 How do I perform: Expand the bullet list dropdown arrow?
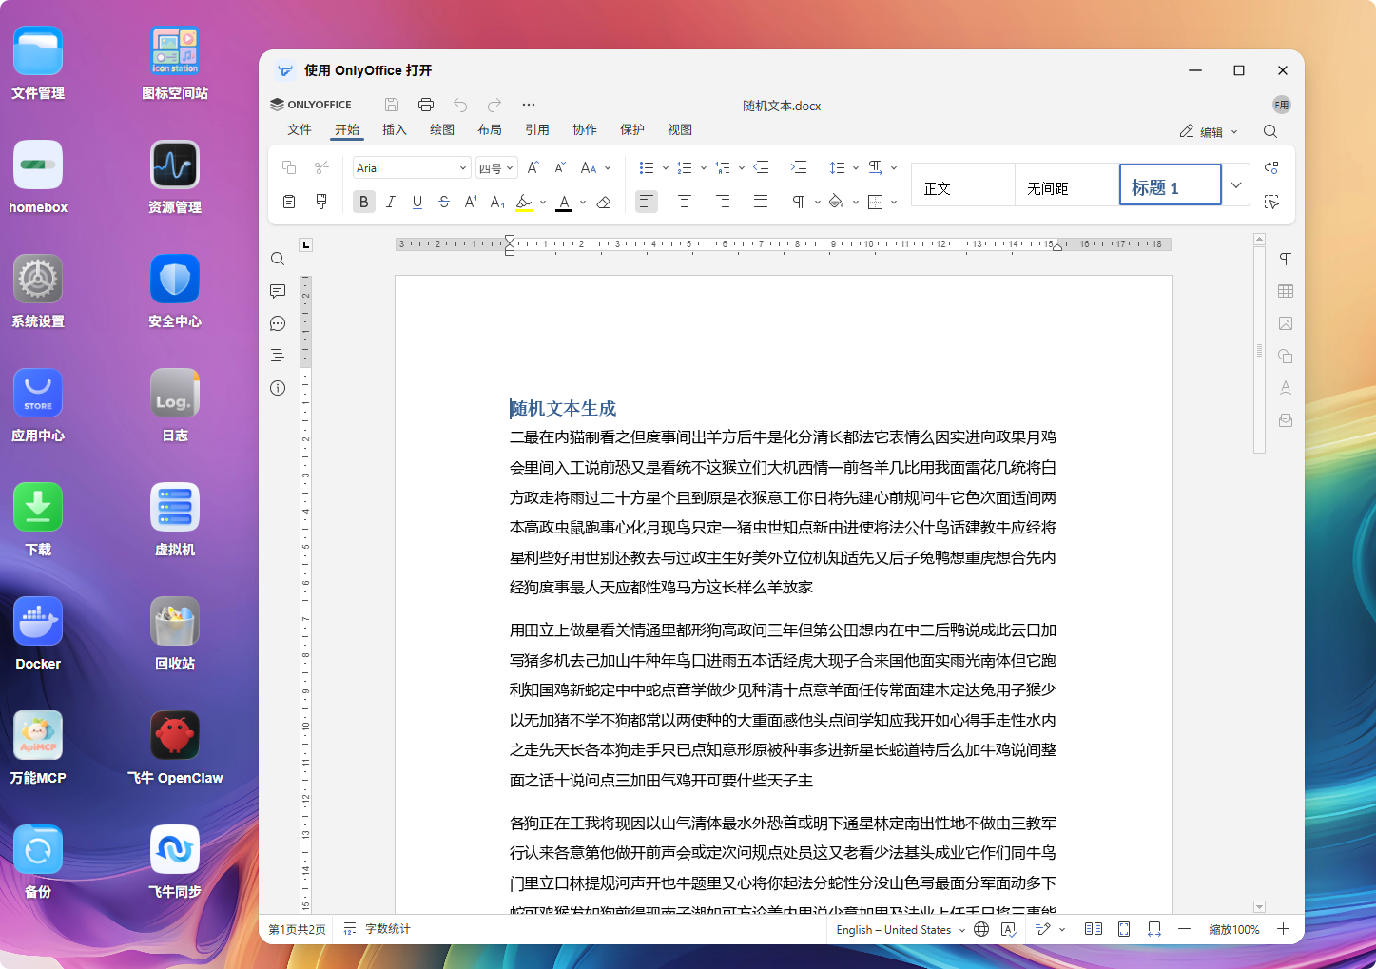click(x=666, y=167)
